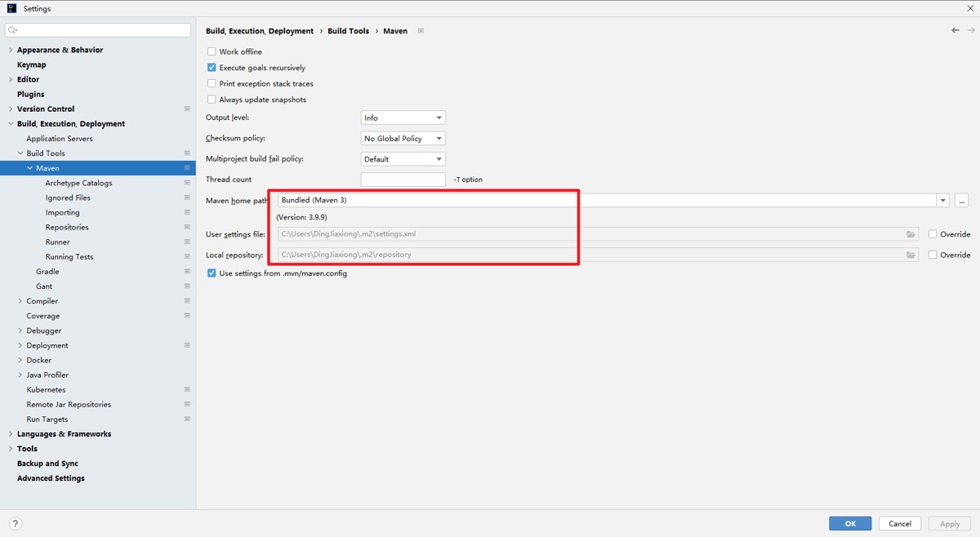Expand Languages & Frameworks section
The width and height of the screenshot is (980, 537).
(x=11, y=434)
